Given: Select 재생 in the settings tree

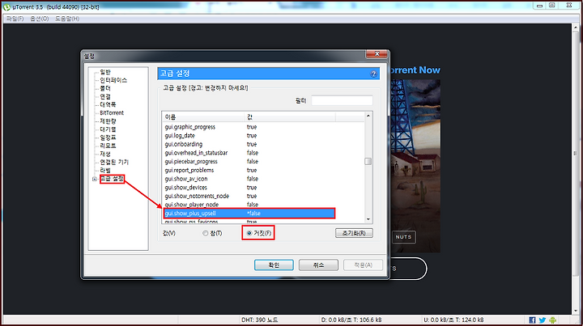Looking at the screenshot, I should pos(104,154).
